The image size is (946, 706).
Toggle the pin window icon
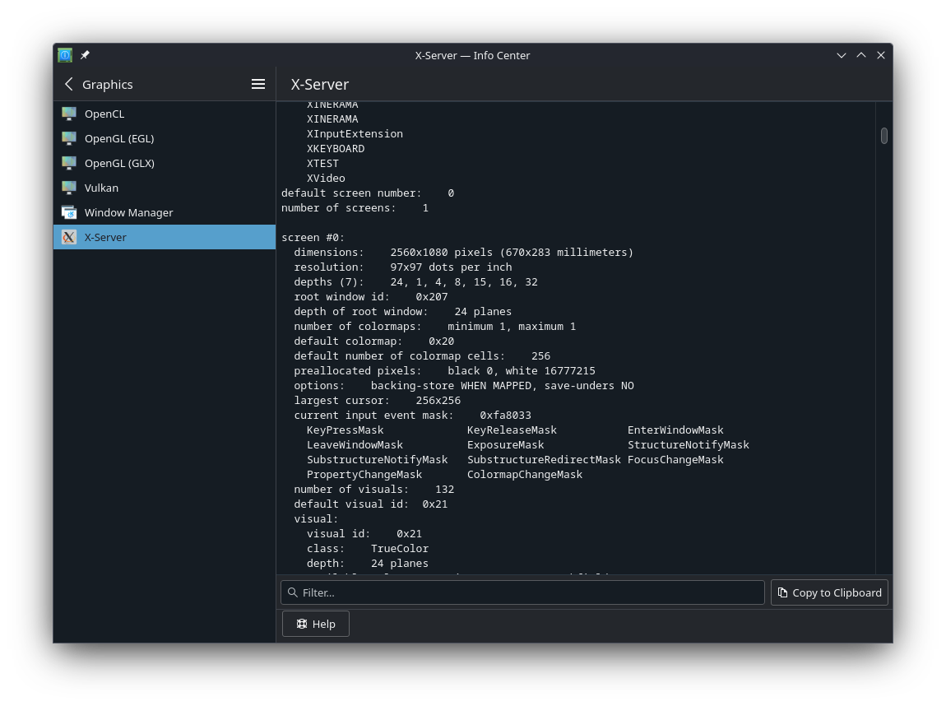85,55
